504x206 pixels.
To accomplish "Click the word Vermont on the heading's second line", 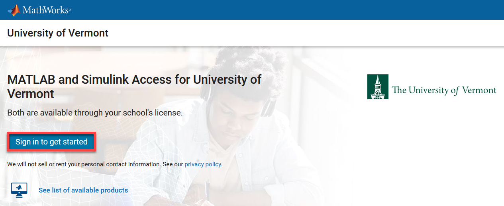I will [31, 94].
